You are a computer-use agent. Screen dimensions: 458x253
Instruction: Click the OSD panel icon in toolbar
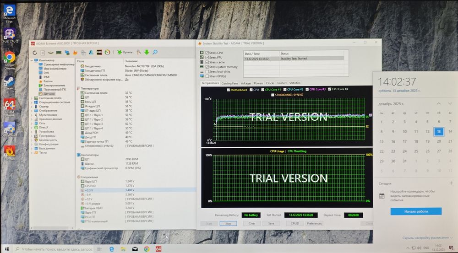coord(99,52)
